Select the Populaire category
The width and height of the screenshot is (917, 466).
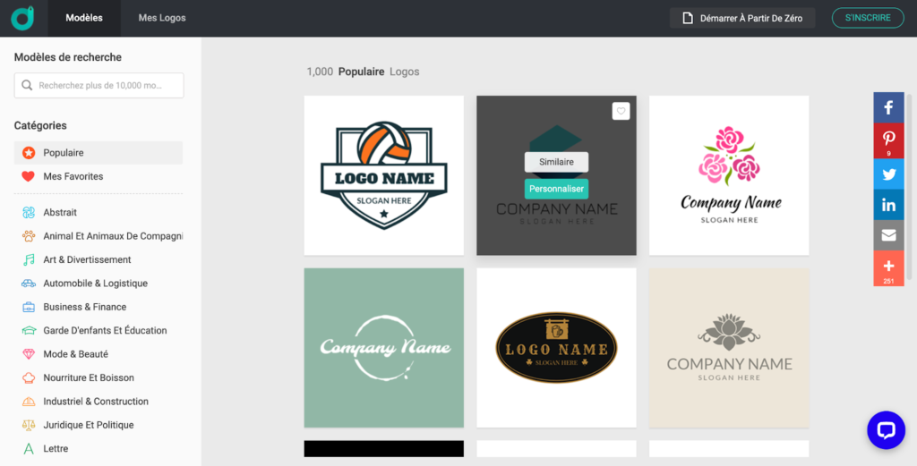click(99, 152)
